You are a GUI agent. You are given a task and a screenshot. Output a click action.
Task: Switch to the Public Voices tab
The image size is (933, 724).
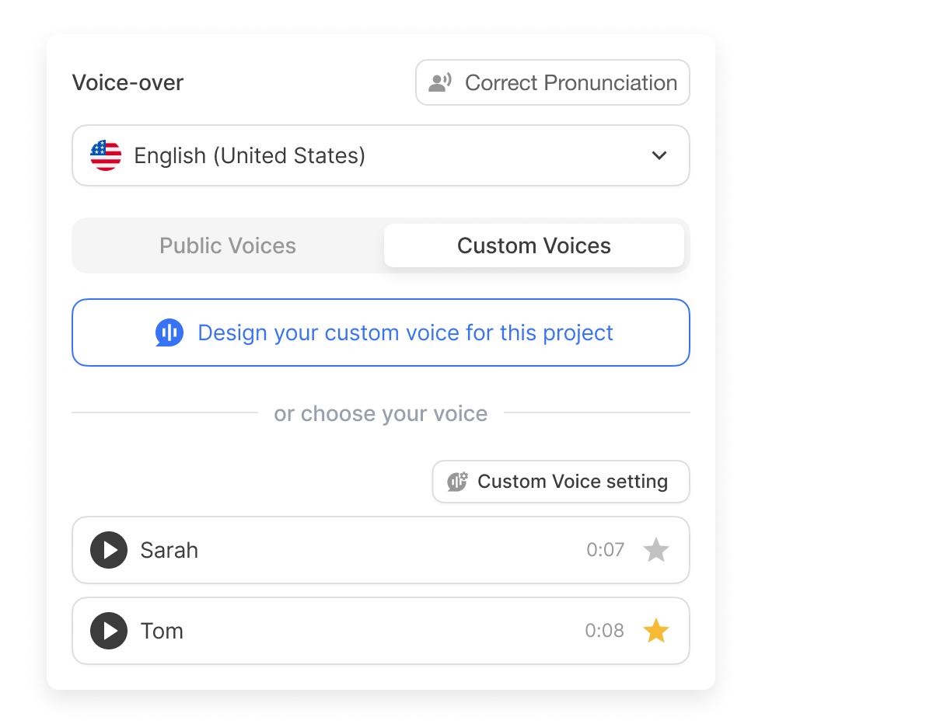[x=227, y=245]
